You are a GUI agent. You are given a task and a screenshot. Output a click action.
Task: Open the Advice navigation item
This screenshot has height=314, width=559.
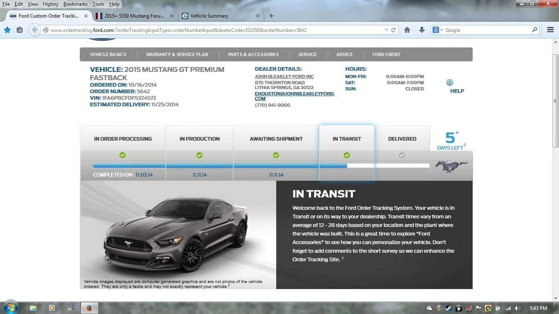click(345, 54)
